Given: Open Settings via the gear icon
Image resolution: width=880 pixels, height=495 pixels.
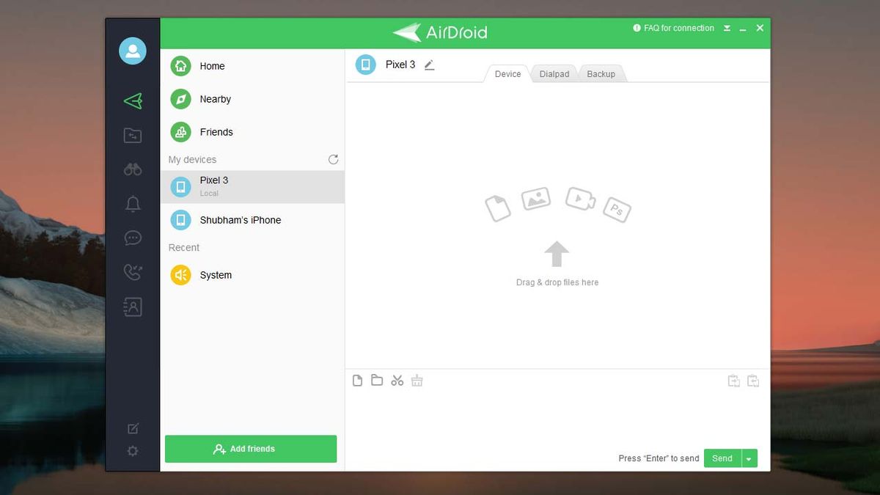Looking at the screenshot, I should point(132,450).
